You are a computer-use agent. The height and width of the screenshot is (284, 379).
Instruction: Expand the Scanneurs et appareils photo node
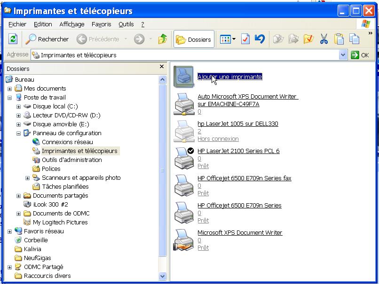pyautogui.click(x=27, y=178)
